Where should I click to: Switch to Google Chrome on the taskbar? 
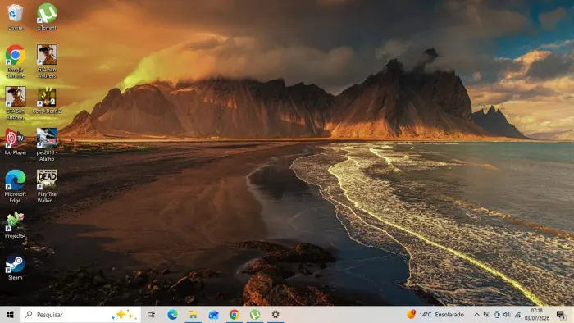click(x=235, y=315)
